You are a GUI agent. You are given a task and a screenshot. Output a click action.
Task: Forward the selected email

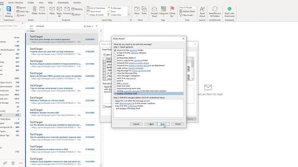(67, 11)
